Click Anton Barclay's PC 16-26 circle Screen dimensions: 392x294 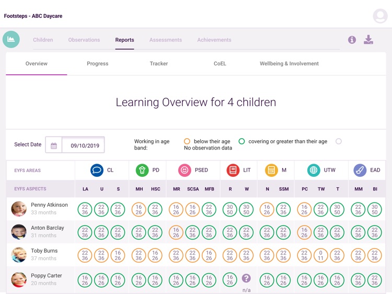click(304, 232)
